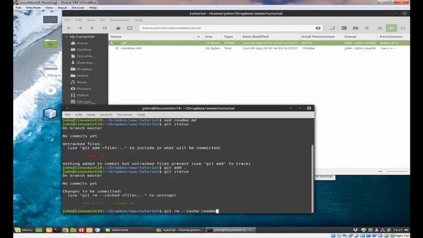Open the Edit menu of the file manager

click(79, 20)
